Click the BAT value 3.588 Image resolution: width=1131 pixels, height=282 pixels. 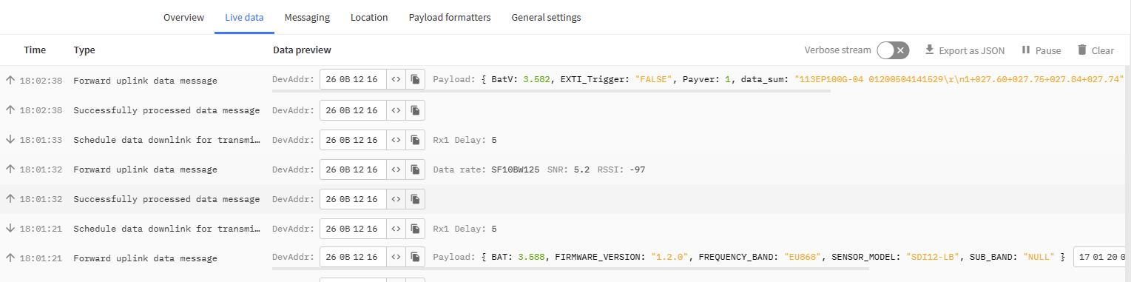tap(531, 258)
